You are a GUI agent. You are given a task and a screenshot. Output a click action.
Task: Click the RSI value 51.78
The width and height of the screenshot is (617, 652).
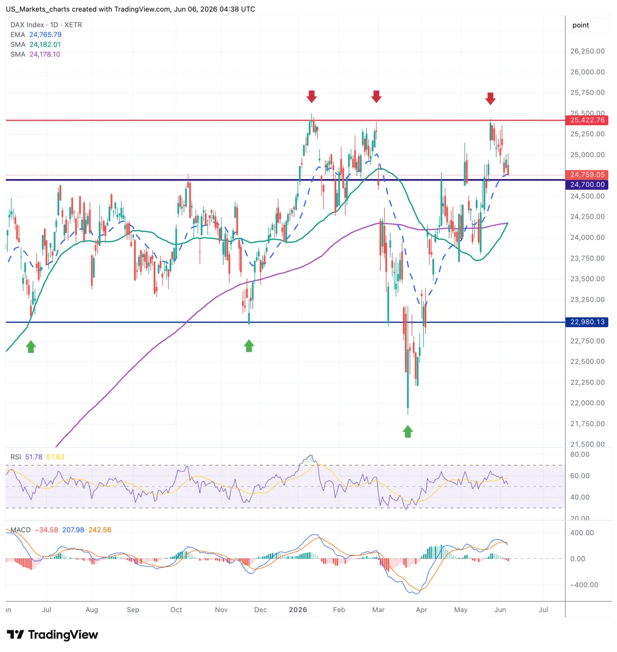click(34, 457)
